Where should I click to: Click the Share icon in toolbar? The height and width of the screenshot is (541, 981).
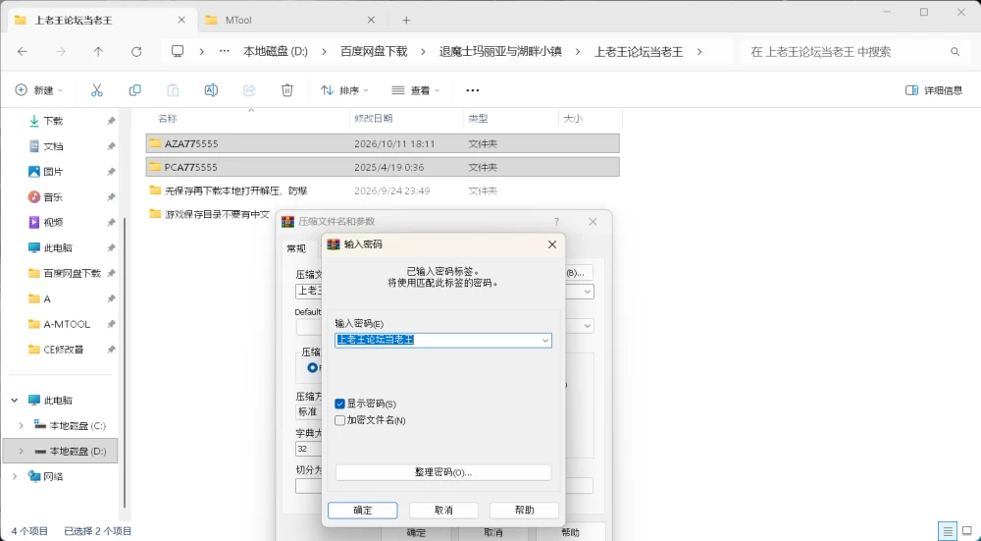249,90
